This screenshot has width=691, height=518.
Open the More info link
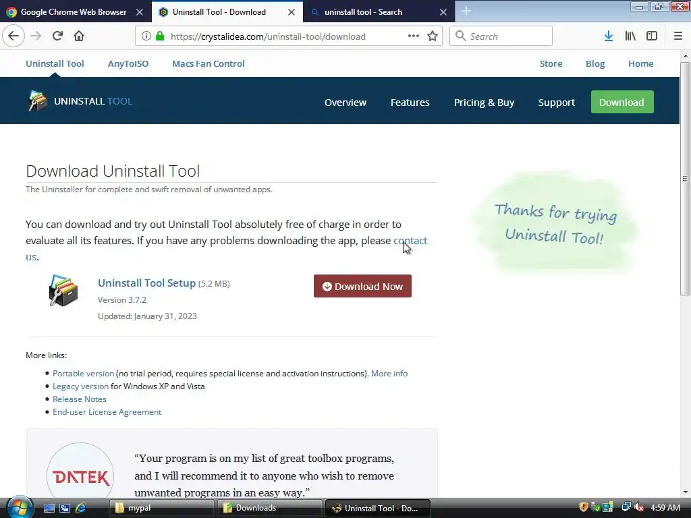pos(389,373)
